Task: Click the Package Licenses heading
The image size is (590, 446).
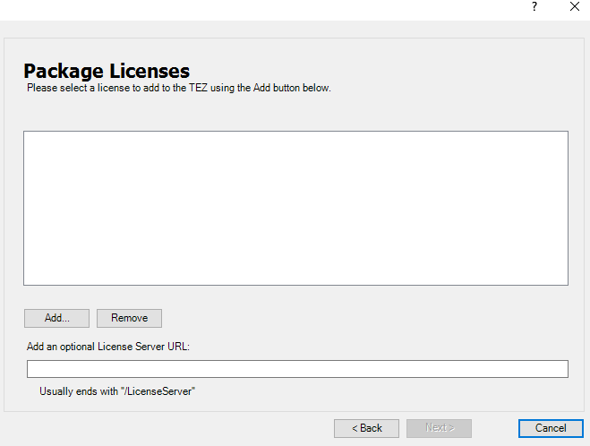Action: [x=107, y=71]
